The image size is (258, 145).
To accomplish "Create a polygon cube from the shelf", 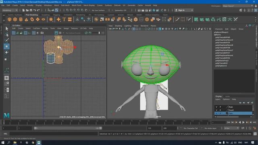I will (x=15, y=19).
